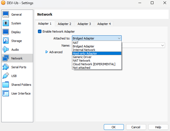Collapse the Attached to combo box
The image size is (170, 131).
coord(97,38)
